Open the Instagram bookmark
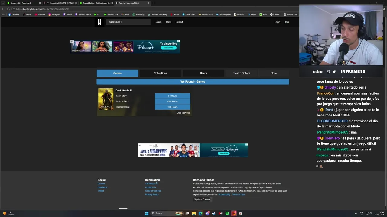The width and height of the screenshot is (387, 217). tap(54, 14)
